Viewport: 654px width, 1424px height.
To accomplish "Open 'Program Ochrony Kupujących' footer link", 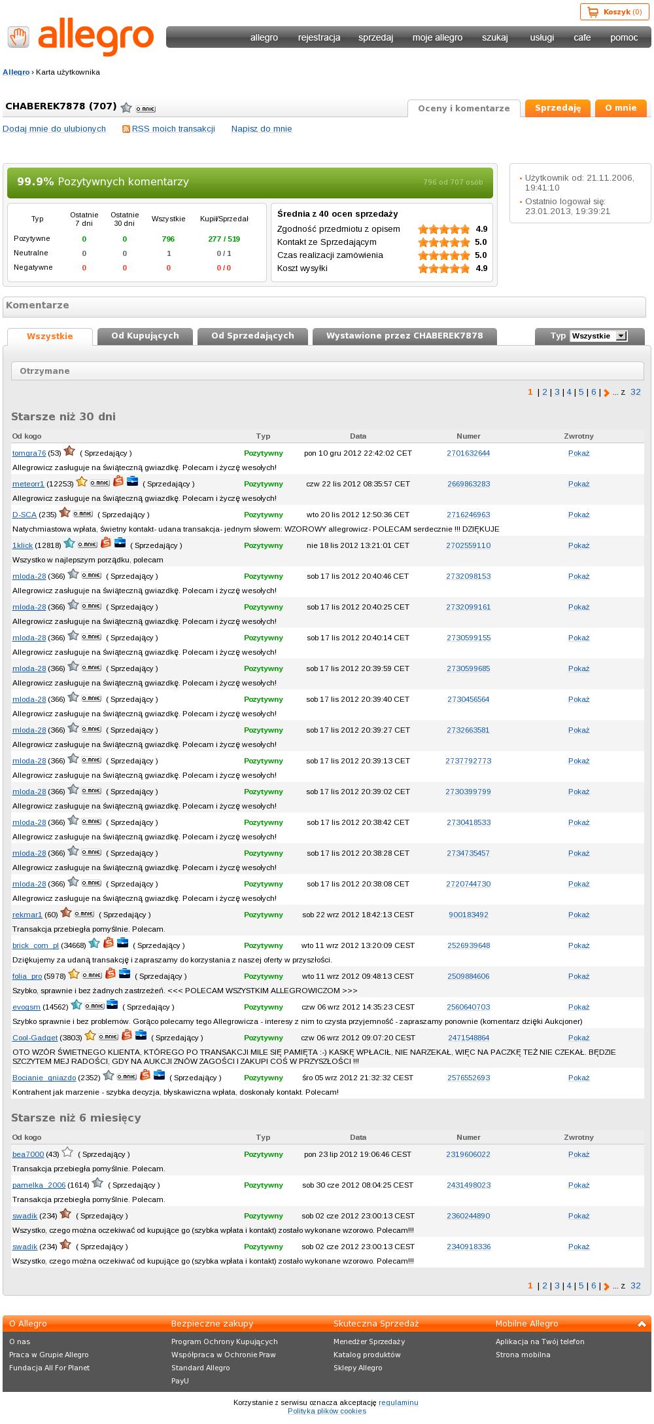I will [224, 1342].
